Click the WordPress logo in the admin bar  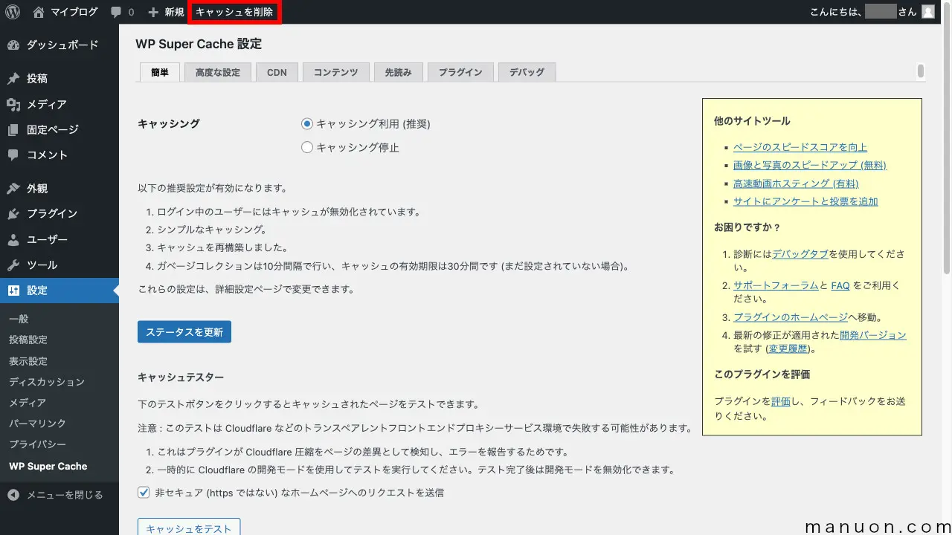tap(11, 11)
